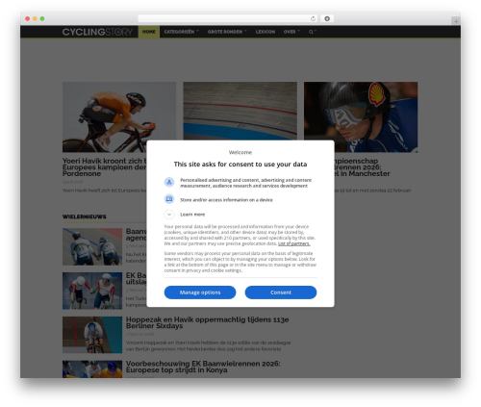Select the Lexicon menu item
481x407 pixels.
tap(266, 32)
